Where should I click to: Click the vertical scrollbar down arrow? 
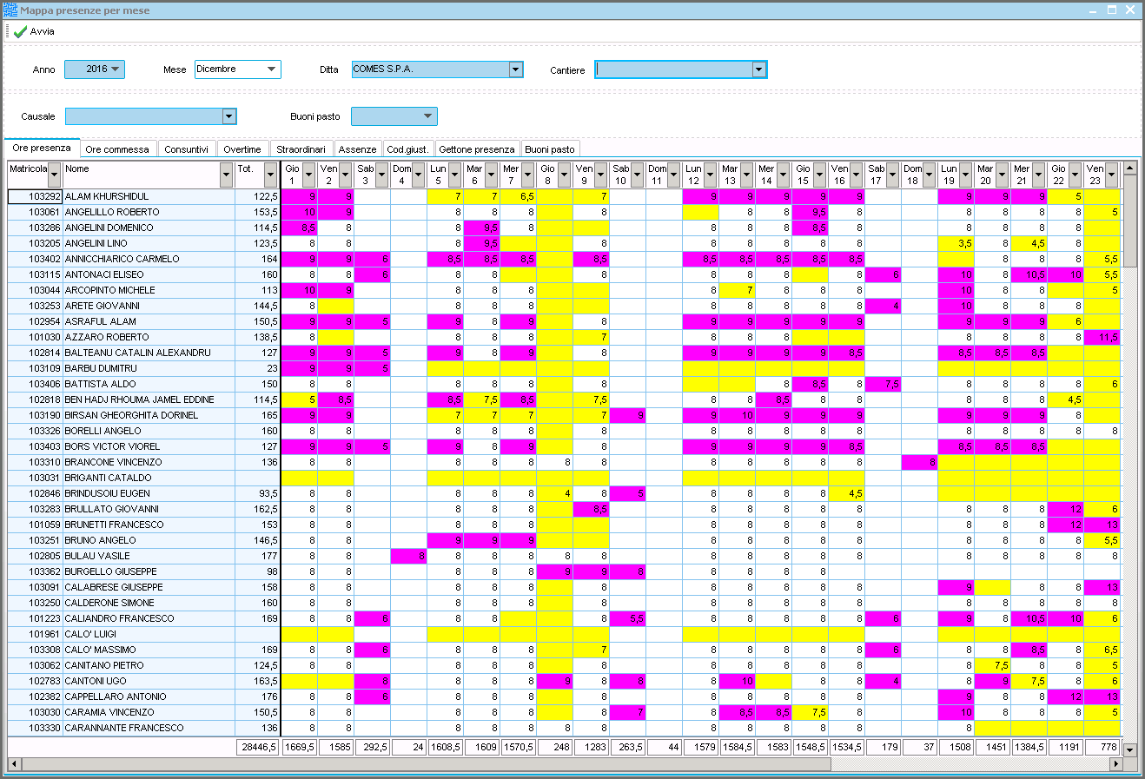pos(1129,749)
